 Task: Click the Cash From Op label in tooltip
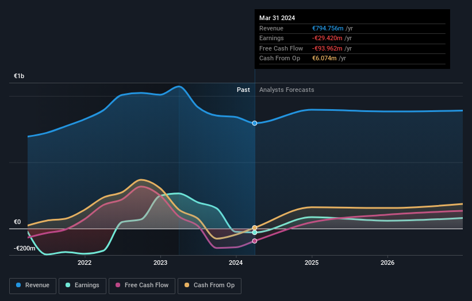click(x=279, y=59)
